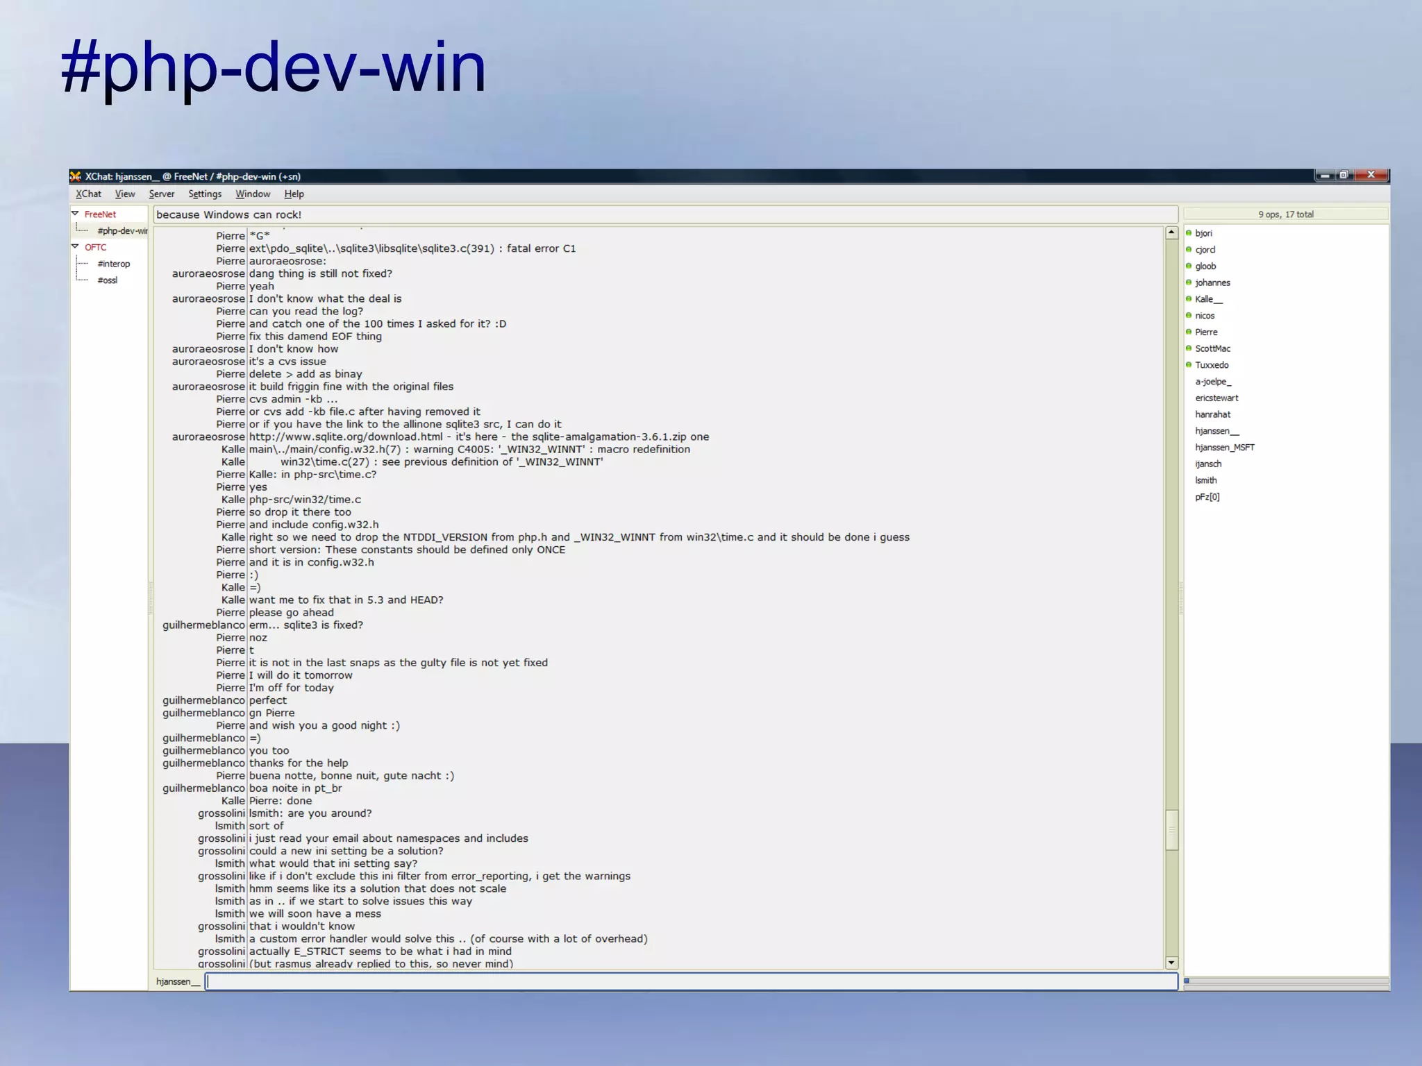Select user hanrahat
The width and height of the screenshot is (1422, 1066).
1212,415
